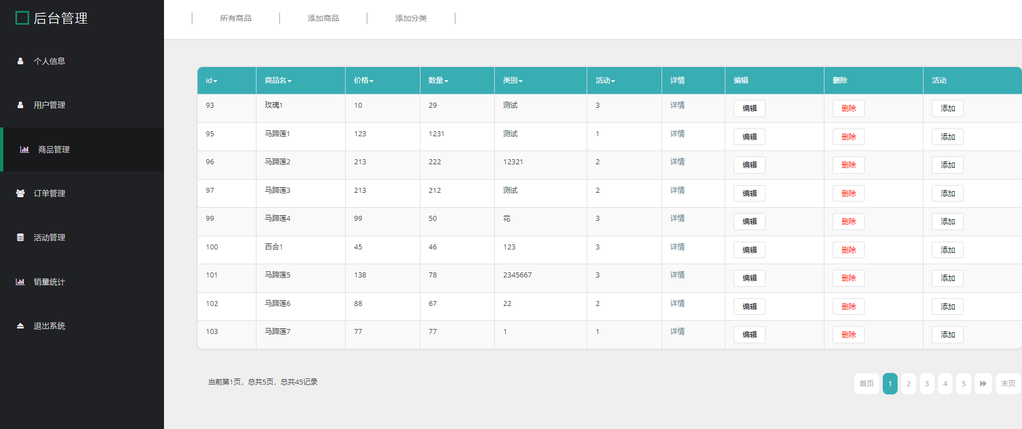Click the 销量统计 bar chart icon
This screenshot has height=429, width=1022.
(20, 282)
